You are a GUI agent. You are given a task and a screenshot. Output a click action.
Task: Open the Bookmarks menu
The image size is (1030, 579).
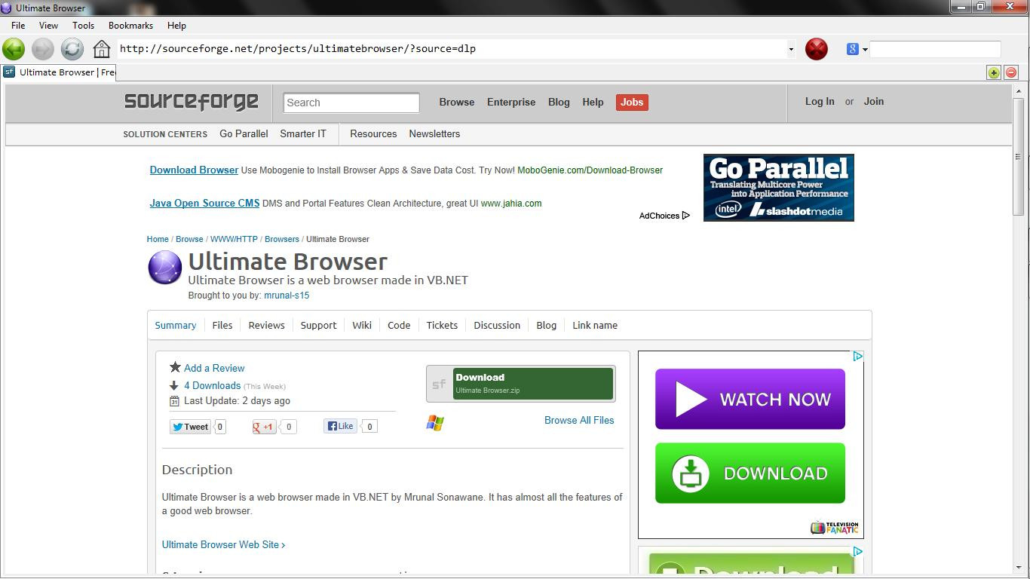coord(130,25)
